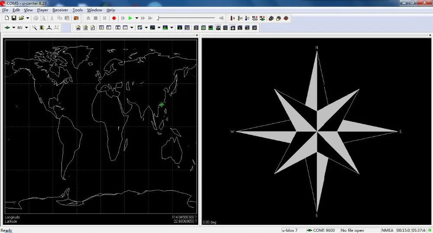Click the download tray icon
This screenshot has height=233, width=433.
click(49, 28)
